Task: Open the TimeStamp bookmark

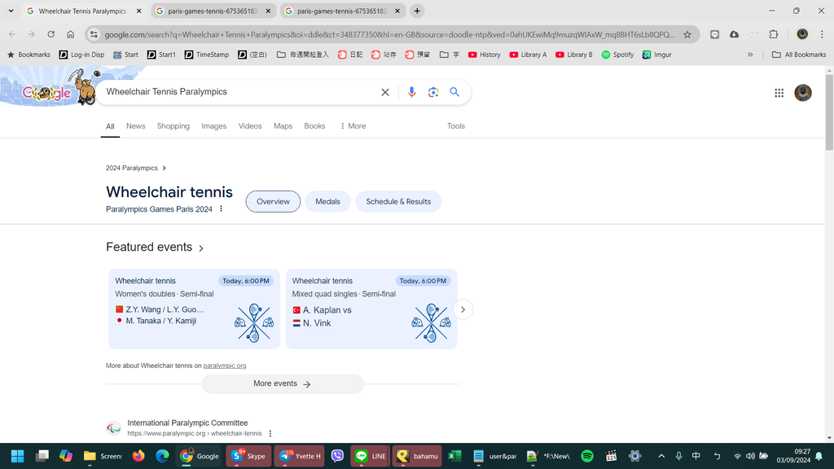Action: pos(206,55)
